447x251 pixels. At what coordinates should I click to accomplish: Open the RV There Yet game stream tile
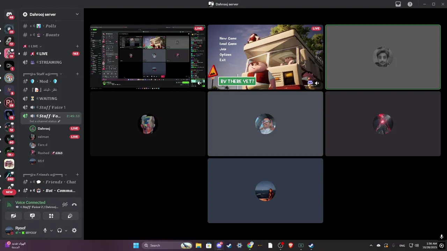pos(265,57)
